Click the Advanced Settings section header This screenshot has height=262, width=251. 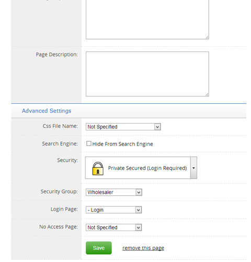point(47,111)
